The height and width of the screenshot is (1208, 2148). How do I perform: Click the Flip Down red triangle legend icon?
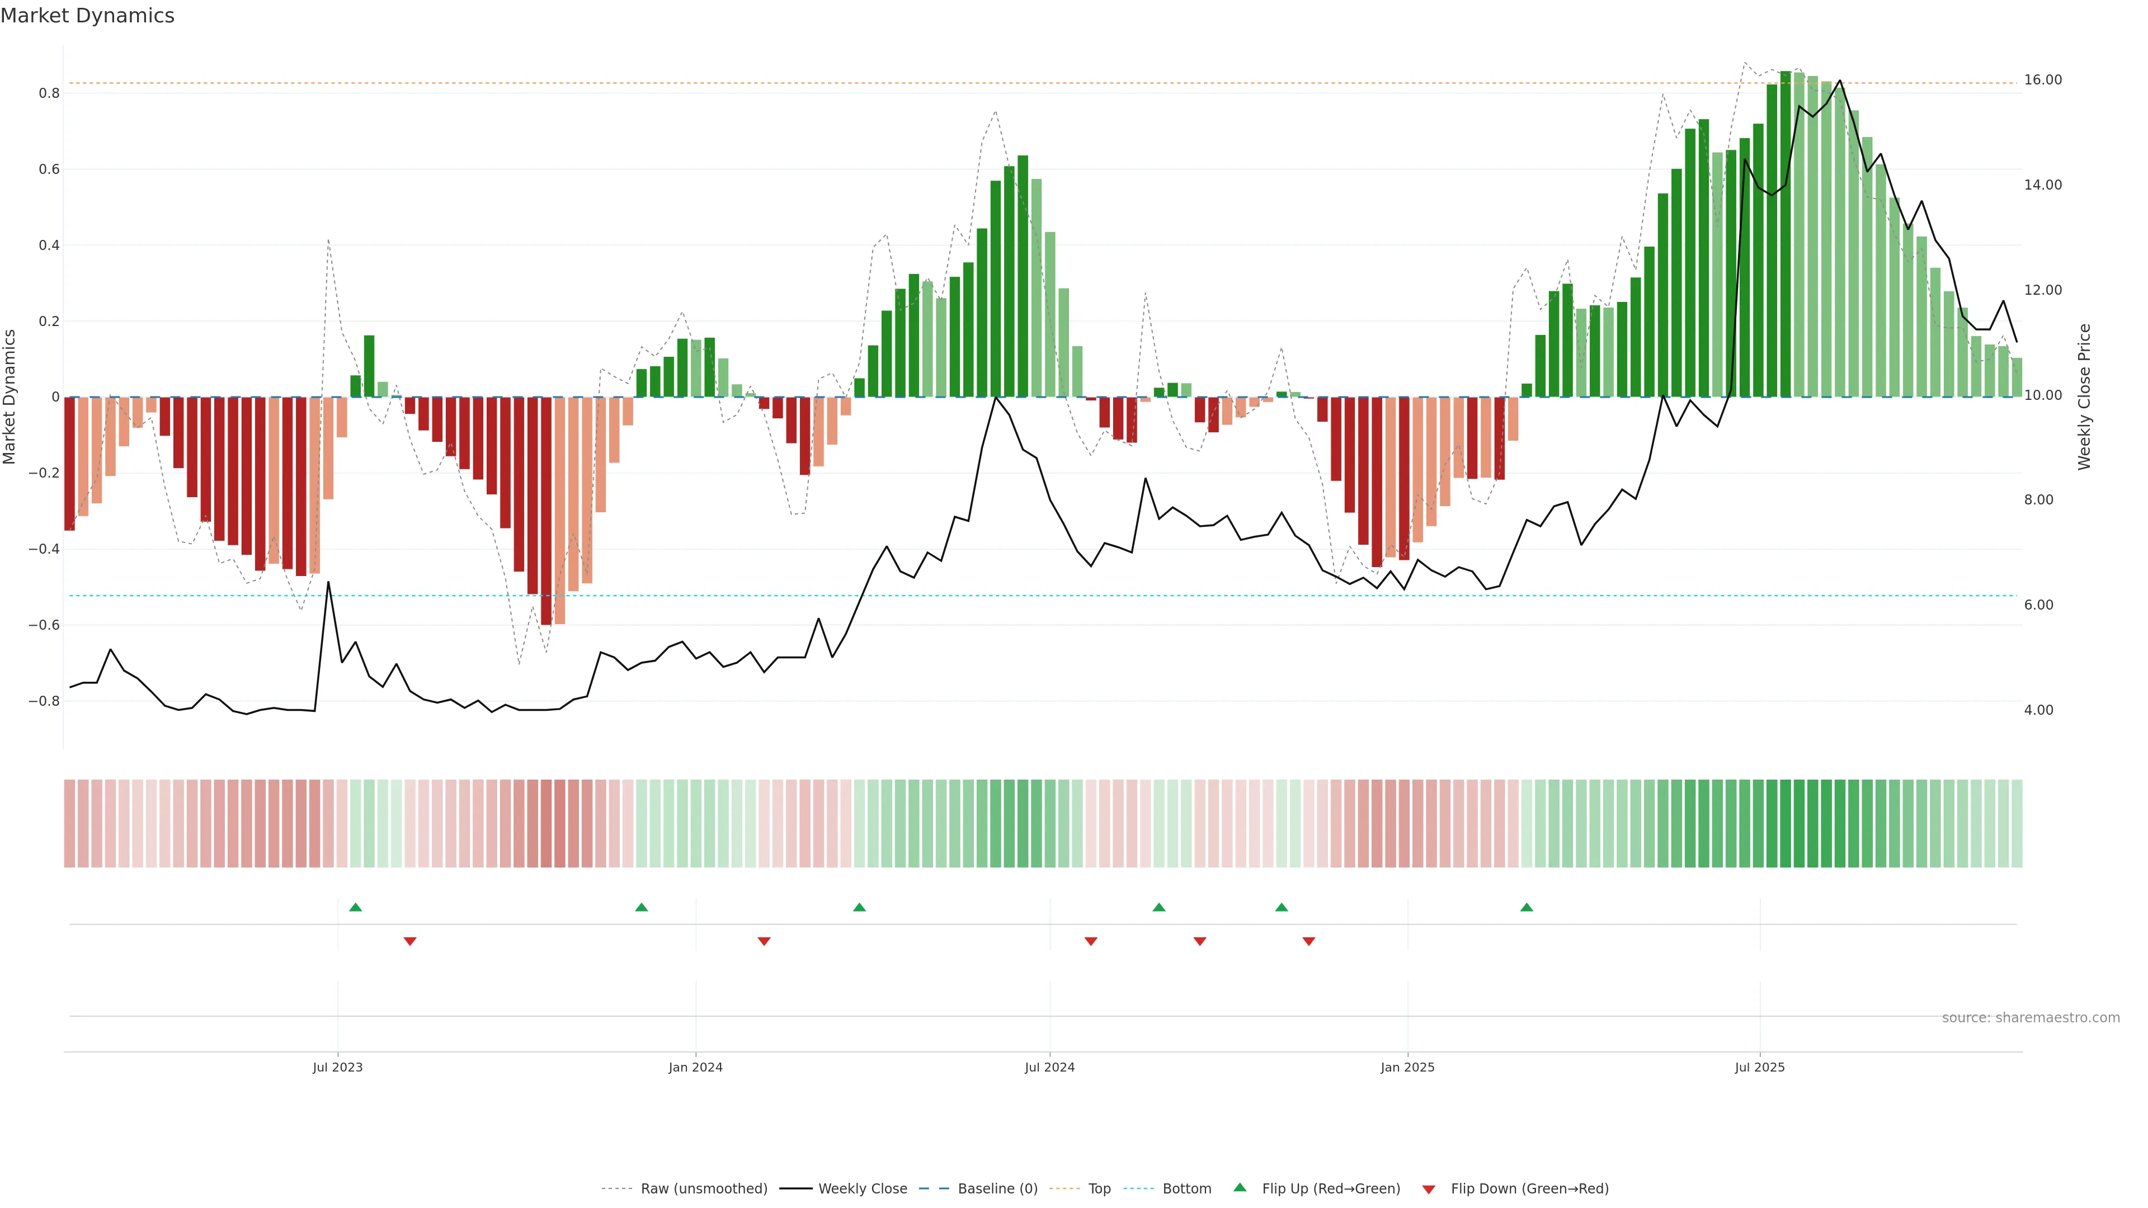(x=1429, y=1189)
